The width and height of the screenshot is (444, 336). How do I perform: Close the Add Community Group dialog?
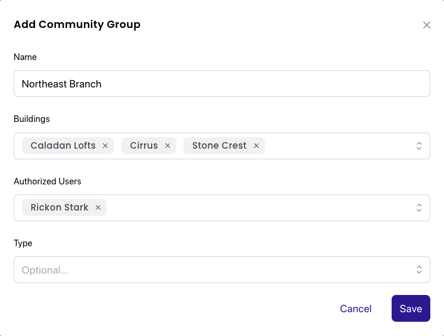(x=427, y=25)
